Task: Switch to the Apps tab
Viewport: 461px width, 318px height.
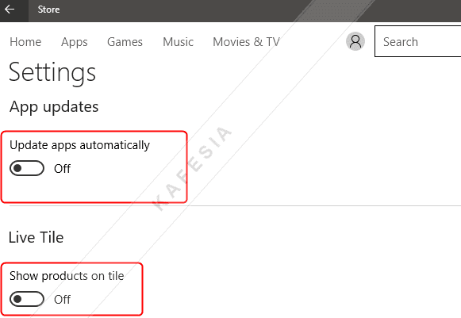Action: [x=74, y=42]
